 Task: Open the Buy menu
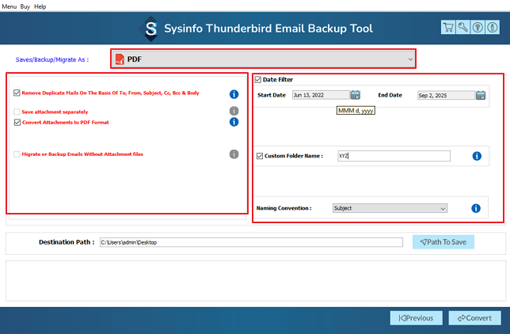(25, 6)
